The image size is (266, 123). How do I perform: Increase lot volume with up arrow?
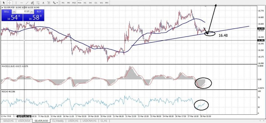pos(31,12)
